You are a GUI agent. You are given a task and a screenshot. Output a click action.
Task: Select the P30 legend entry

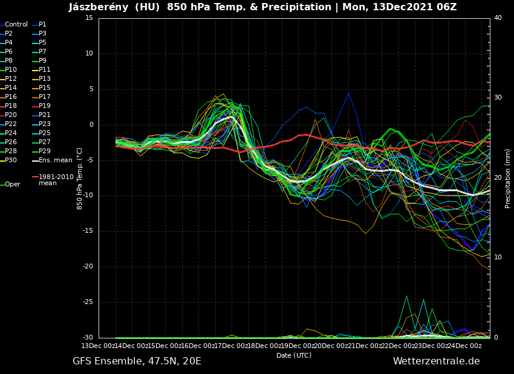pyautogui.click(x=11, y=160)
